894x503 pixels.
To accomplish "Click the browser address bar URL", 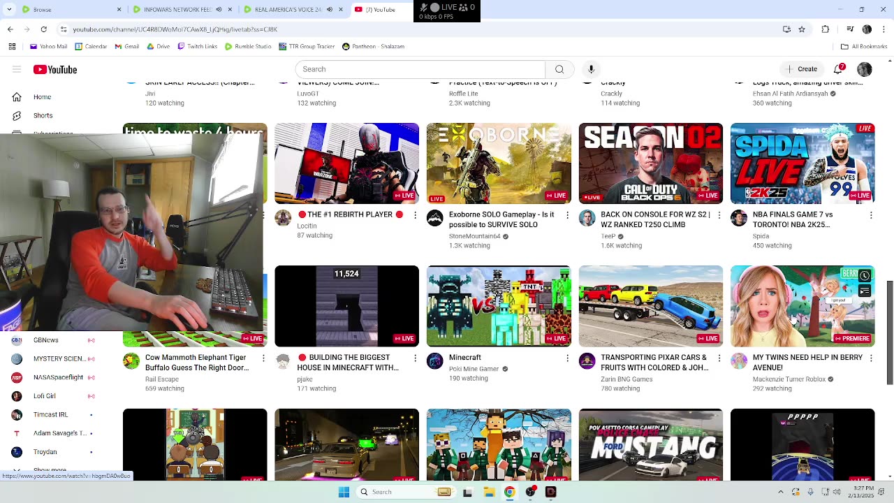I will [175, 29].
